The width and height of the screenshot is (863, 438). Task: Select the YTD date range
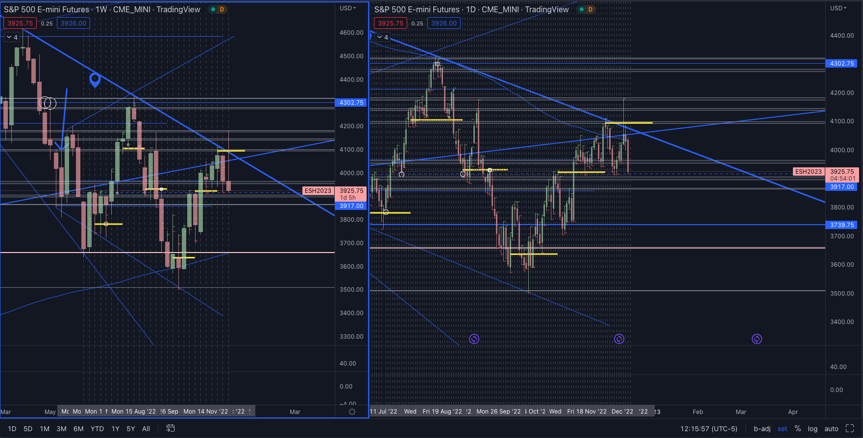click(97, 429)
